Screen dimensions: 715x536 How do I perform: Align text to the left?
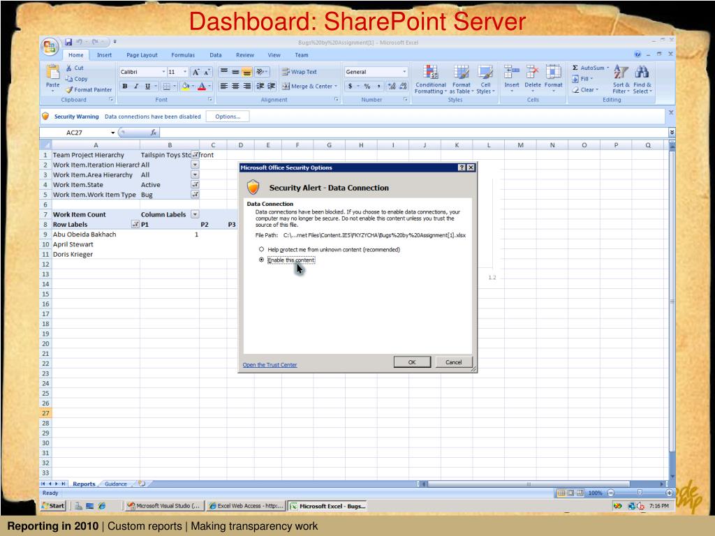224,86
